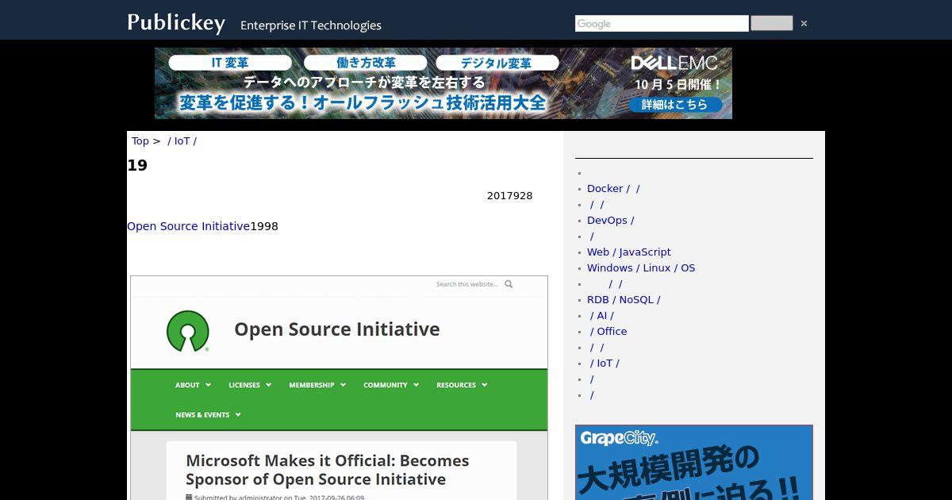
Task: Click the GrapeCity advertisement banner
Action: [694, 463]
